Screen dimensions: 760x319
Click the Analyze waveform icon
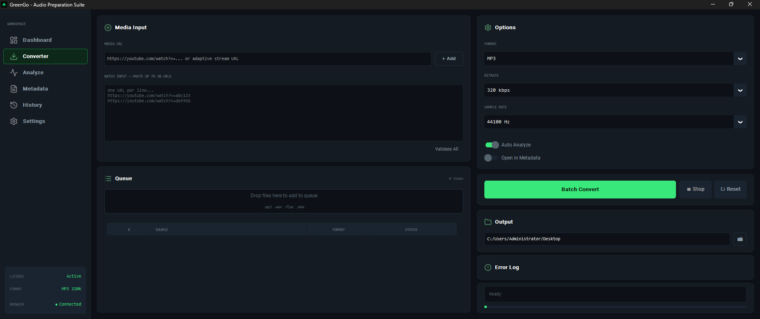(x=14, y=73)
